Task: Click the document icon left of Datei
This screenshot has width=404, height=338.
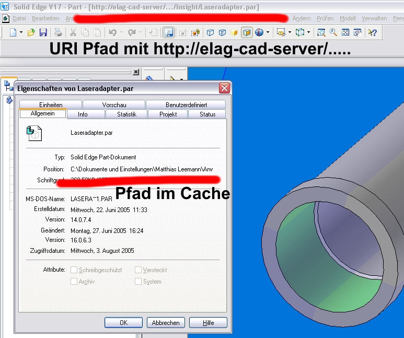Action: (5, 19)
